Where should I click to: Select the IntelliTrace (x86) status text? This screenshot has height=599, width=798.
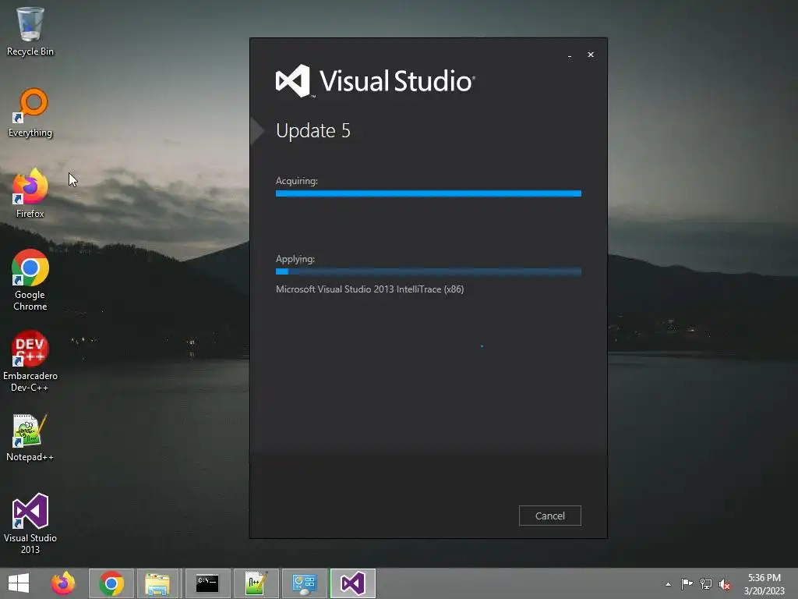pyautogui.click(x=369, y=289)
